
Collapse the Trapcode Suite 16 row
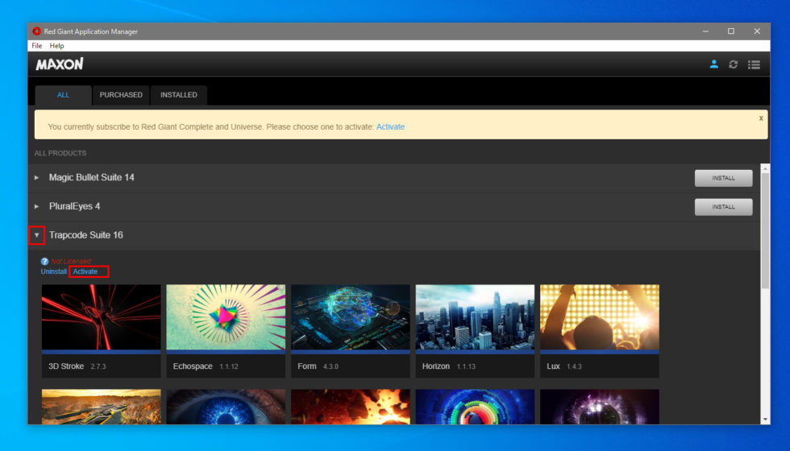pyautogui.click(x=37, y=235)
